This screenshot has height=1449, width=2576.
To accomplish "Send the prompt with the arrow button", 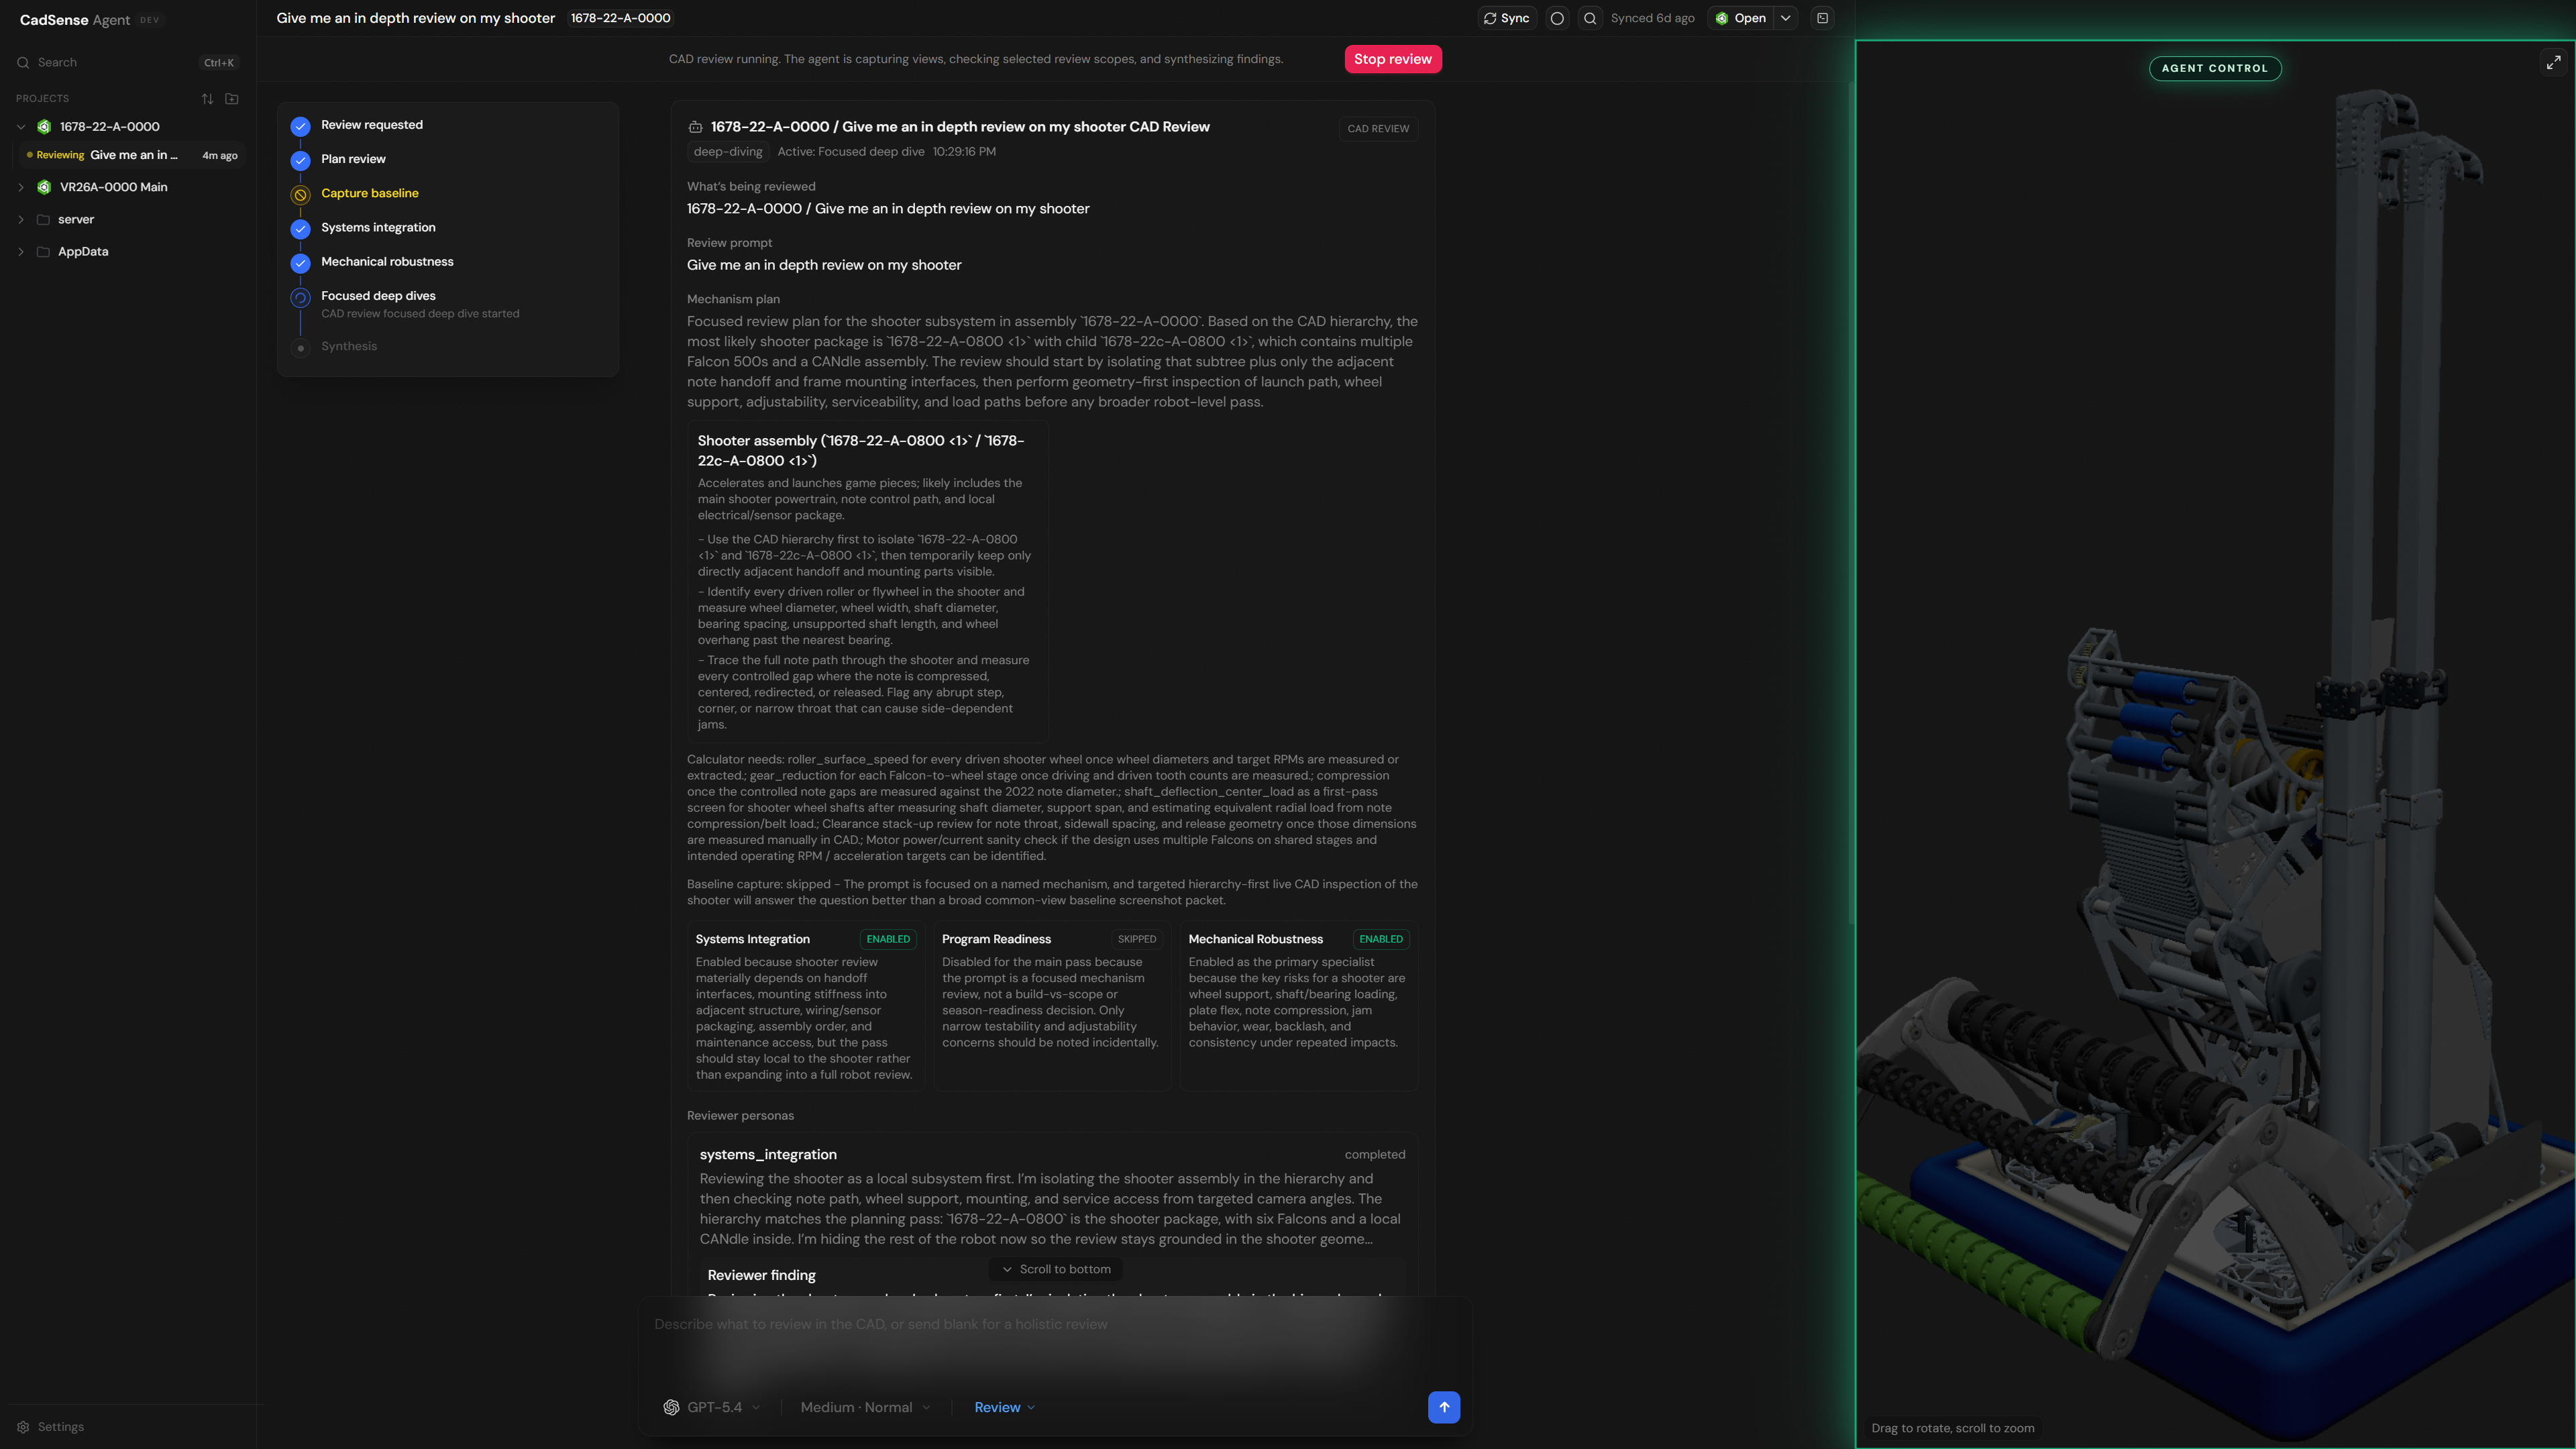I will coord(1443,1407).
